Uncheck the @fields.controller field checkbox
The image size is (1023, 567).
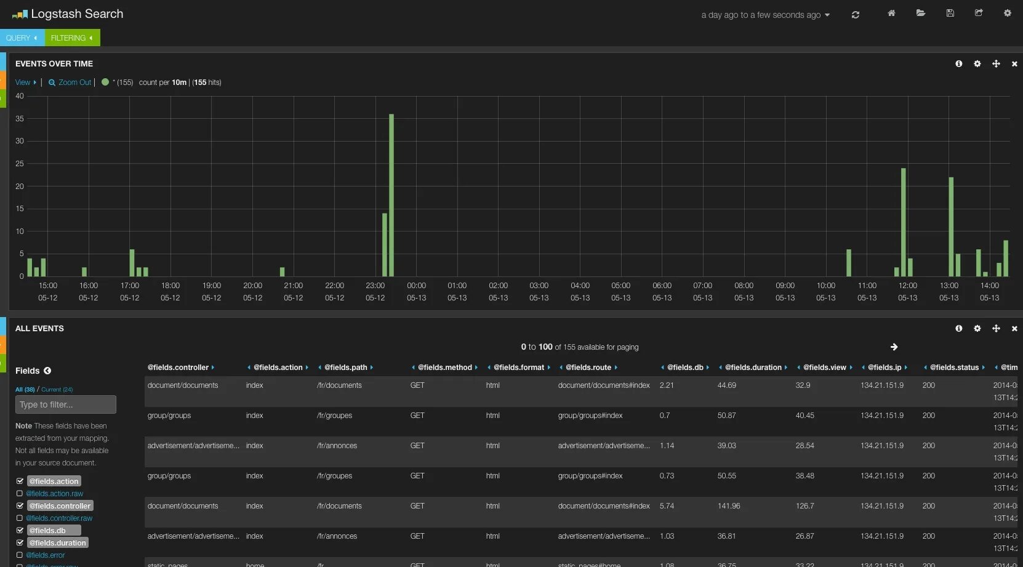[x=20, y=506]
